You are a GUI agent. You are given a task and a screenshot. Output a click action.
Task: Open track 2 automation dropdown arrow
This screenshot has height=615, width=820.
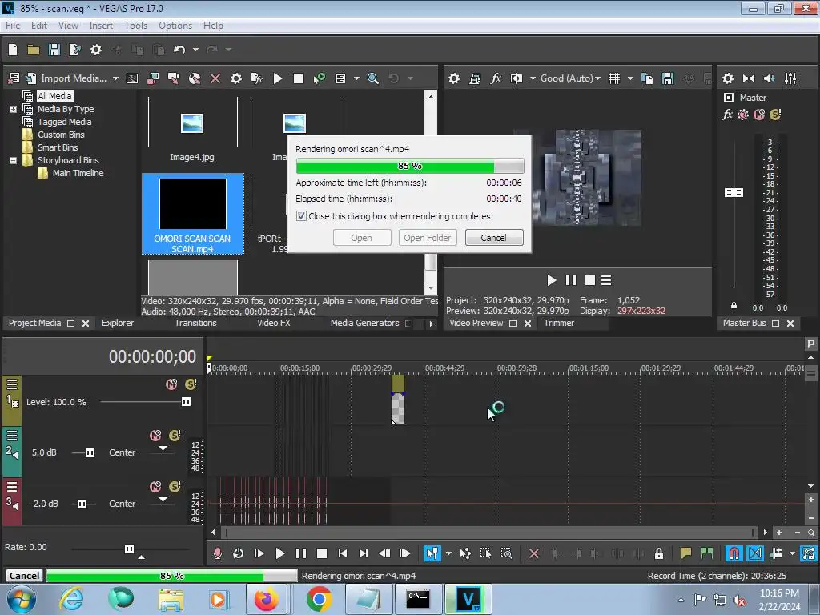tap(163, 448)
